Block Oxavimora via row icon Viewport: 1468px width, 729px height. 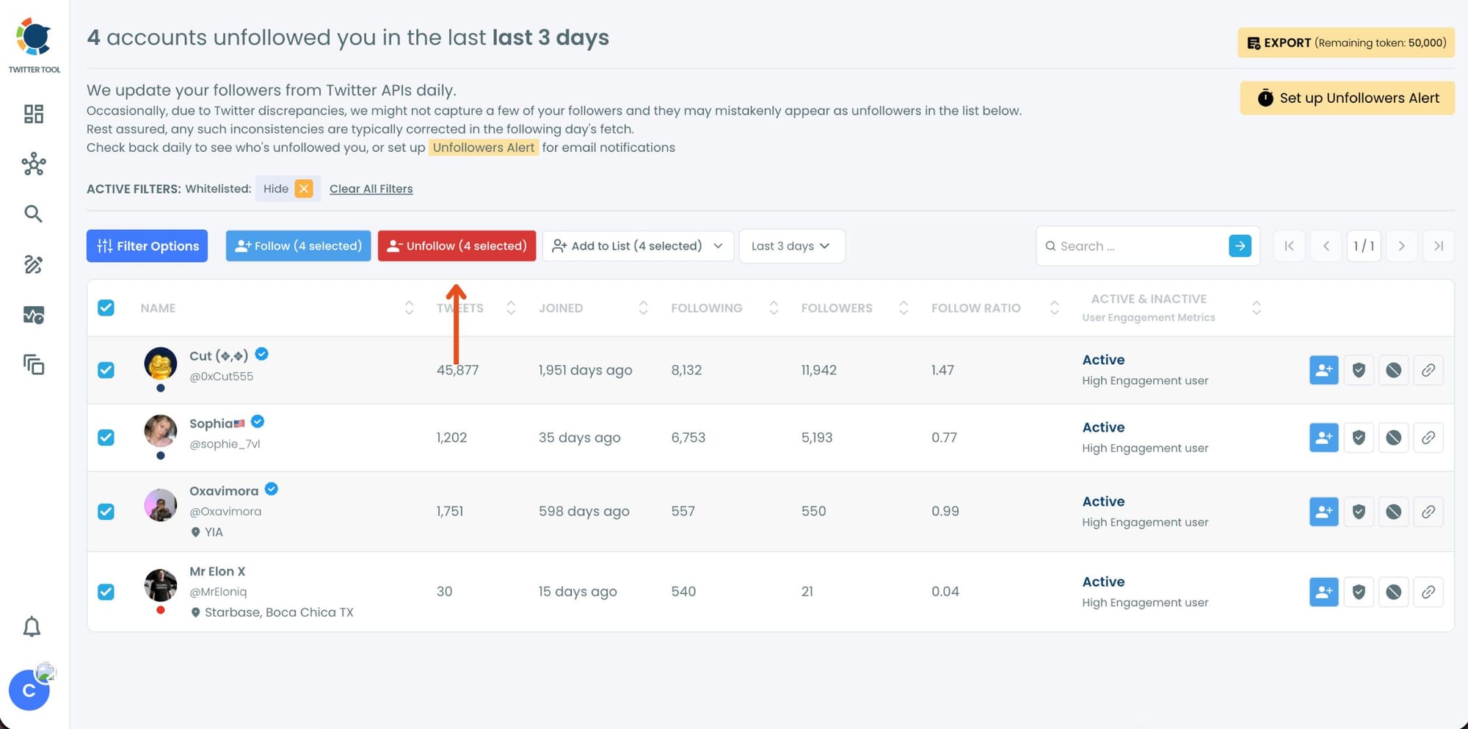coord(1393,512)
